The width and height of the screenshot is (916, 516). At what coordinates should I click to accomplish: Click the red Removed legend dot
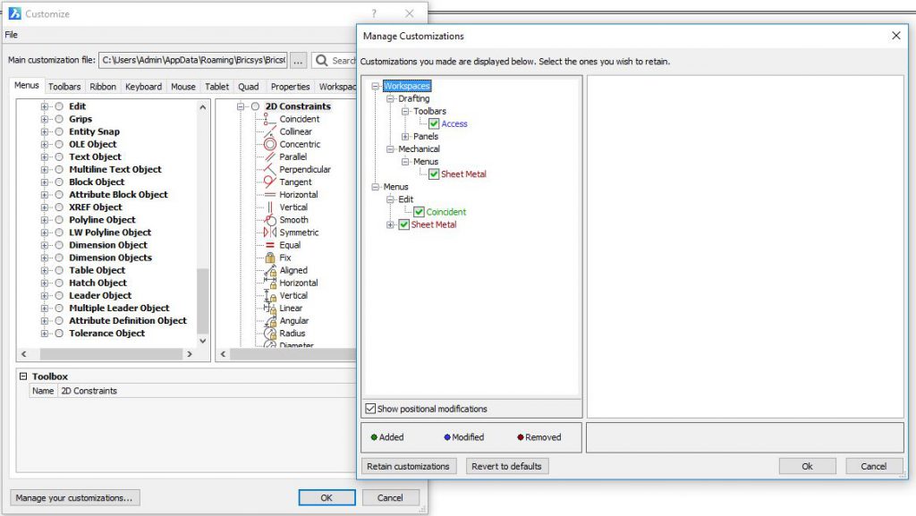[520, 437]
